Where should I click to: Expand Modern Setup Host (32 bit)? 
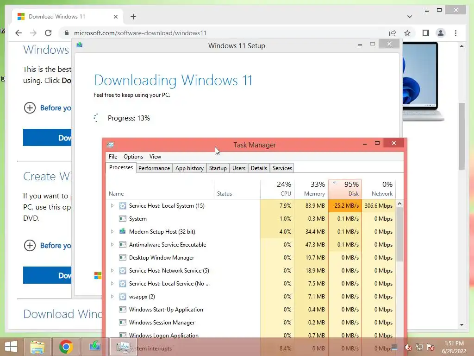click(x=112, y=232)
